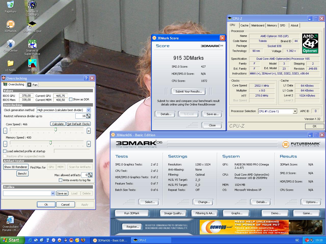Open the Profiles combo box dropdown
The image size is (326, 244).
pyautogui.click(x=53, y=193)
